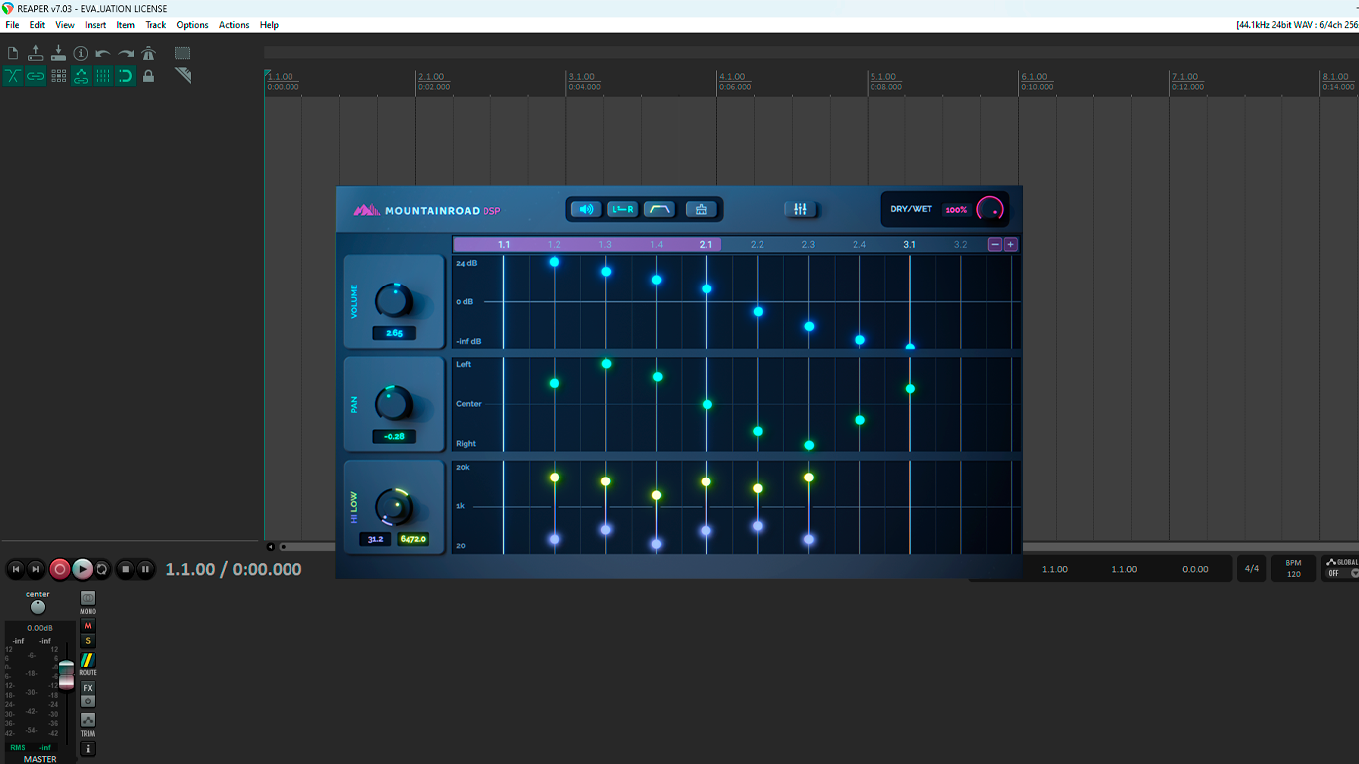
Task: Click the 100% dry/wet value field
Action: click(x=956, y=210)
